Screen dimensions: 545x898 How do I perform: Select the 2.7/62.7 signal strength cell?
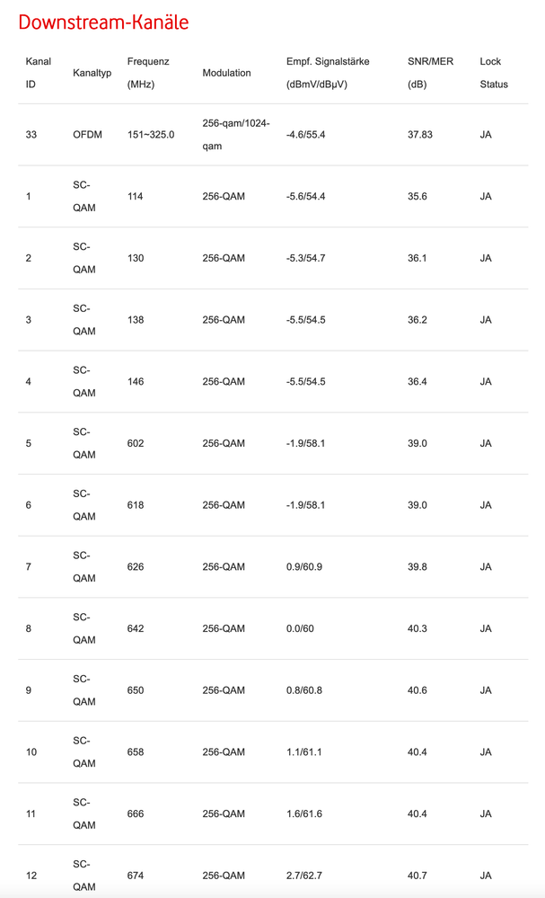(x=305, y=875)
